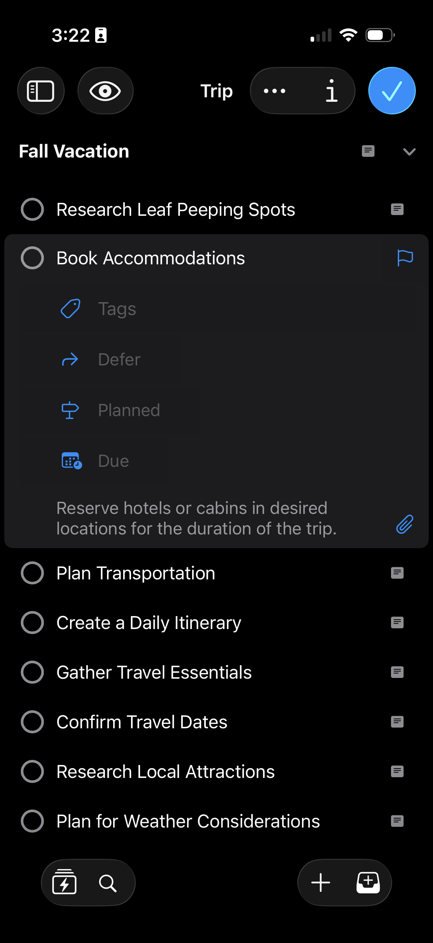Mark Research Leaf Peeping Spots complete
The image size is (433, 943).
(33, 209)
